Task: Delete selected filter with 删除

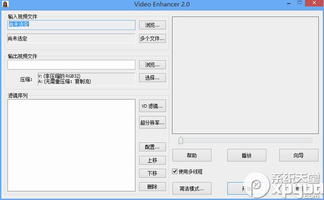Action: [152, 187]
